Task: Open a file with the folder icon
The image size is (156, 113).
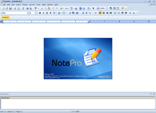Action: [7, 9]
